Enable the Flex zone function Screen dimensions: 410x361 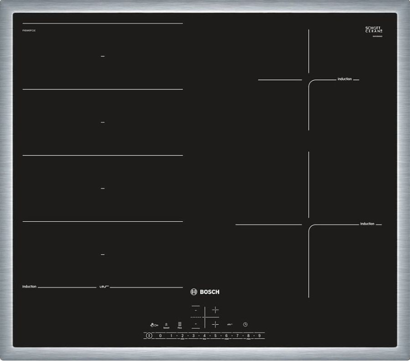tap(180, 324)
